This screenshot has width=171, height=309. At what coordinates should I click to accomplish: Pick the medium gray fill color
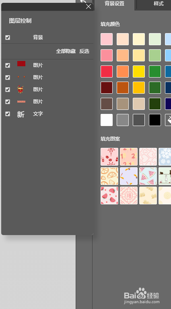point(123,120)
